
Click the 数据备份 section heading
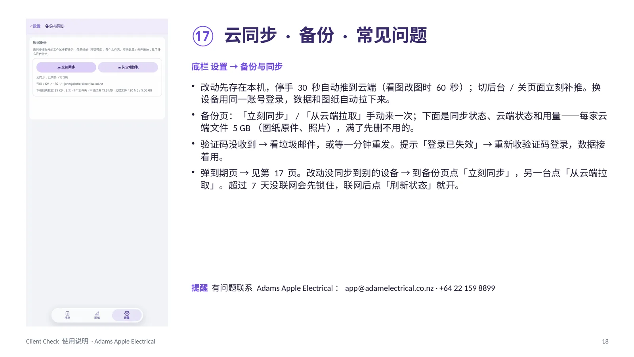[40, 42]
